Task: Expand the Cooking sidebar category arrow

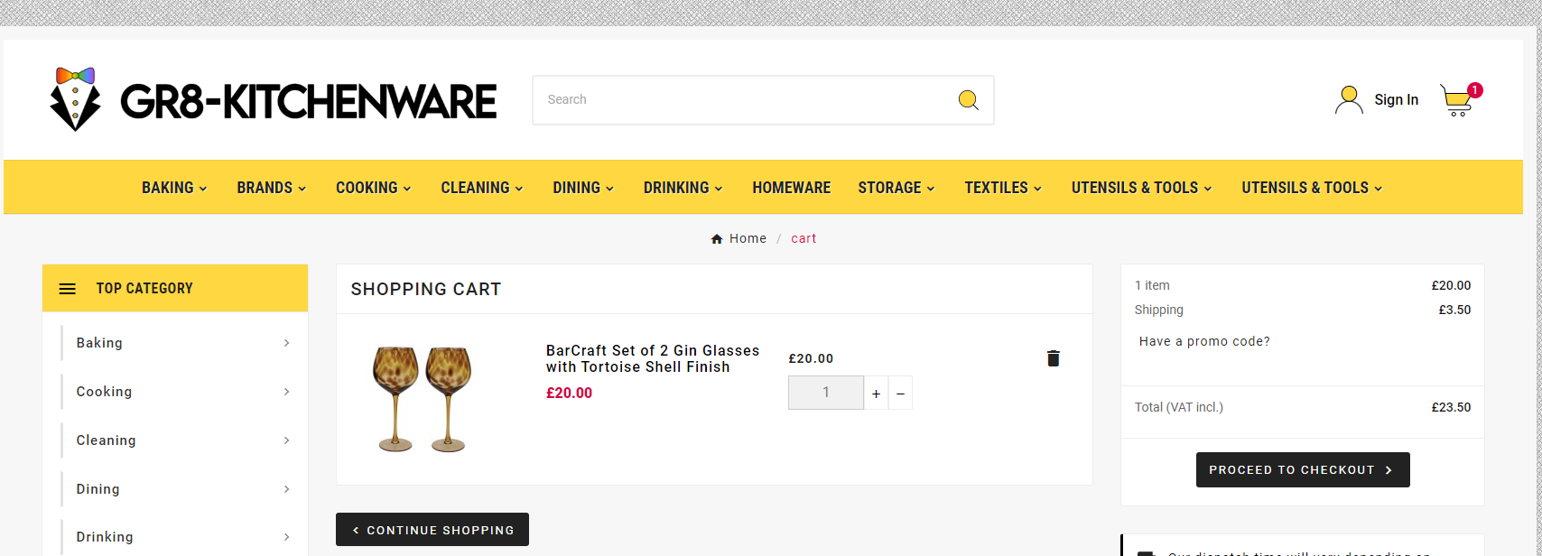Action: point(286,392)
